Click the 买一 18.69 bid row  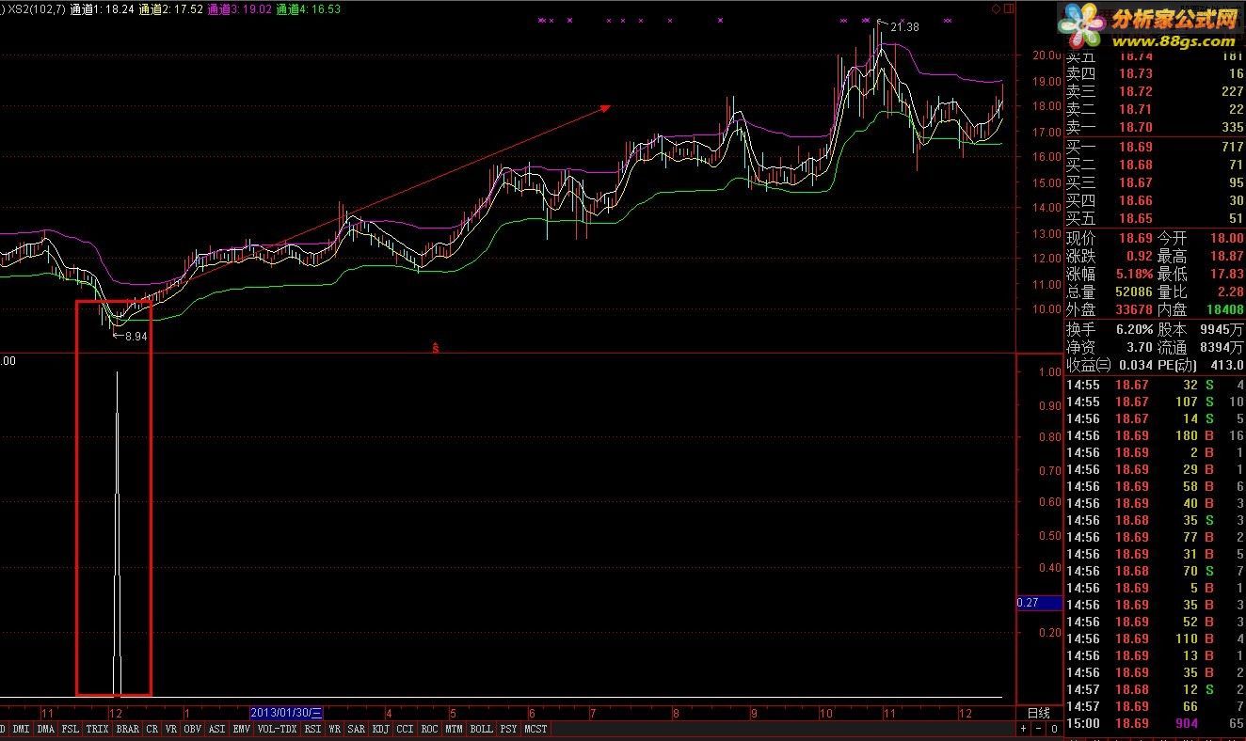tap(1155, 147)
